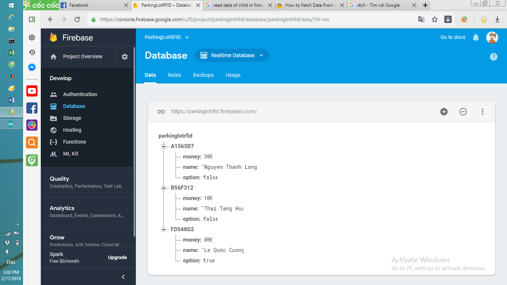
Task: Switch to the Rules tab
Action: point(174,75)
